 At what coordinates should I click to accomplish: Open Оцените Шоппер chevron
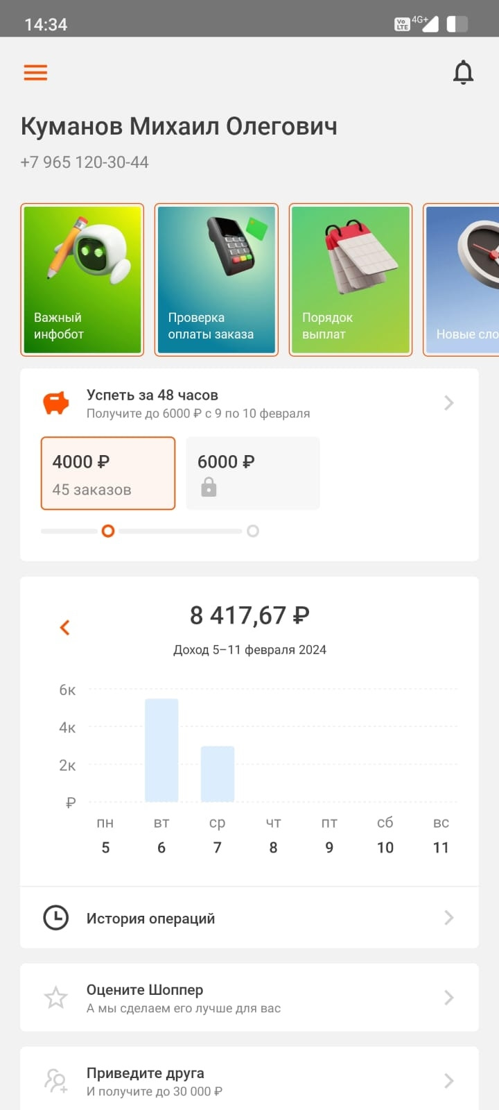(x=449, y=998)
